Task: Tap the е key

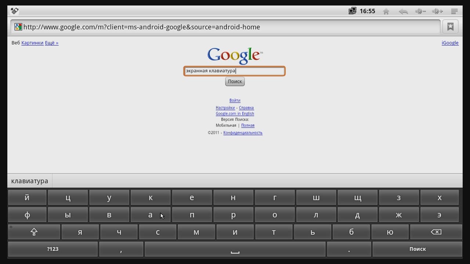Action: pos(192,198)
